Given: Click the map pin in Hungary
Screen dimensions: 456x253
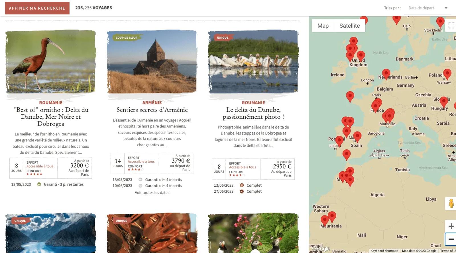Looking at the screenshot, I should coord(444,102).
